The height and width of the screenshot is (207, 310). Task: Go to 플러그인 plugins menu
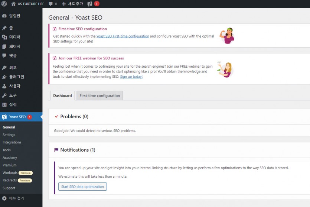coord(16,77)
